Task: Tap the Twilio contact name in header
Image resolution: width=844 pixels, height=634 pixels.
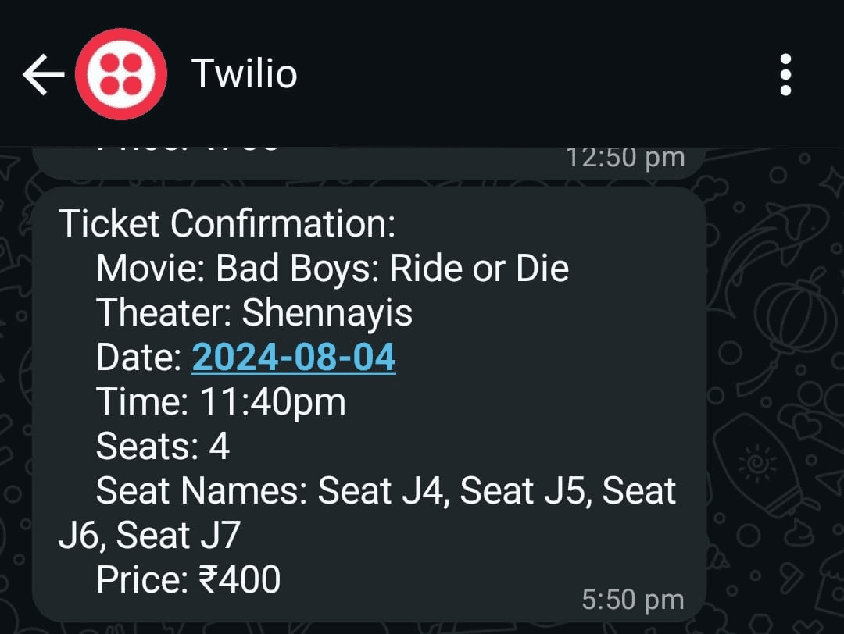Action: [245, 73]
